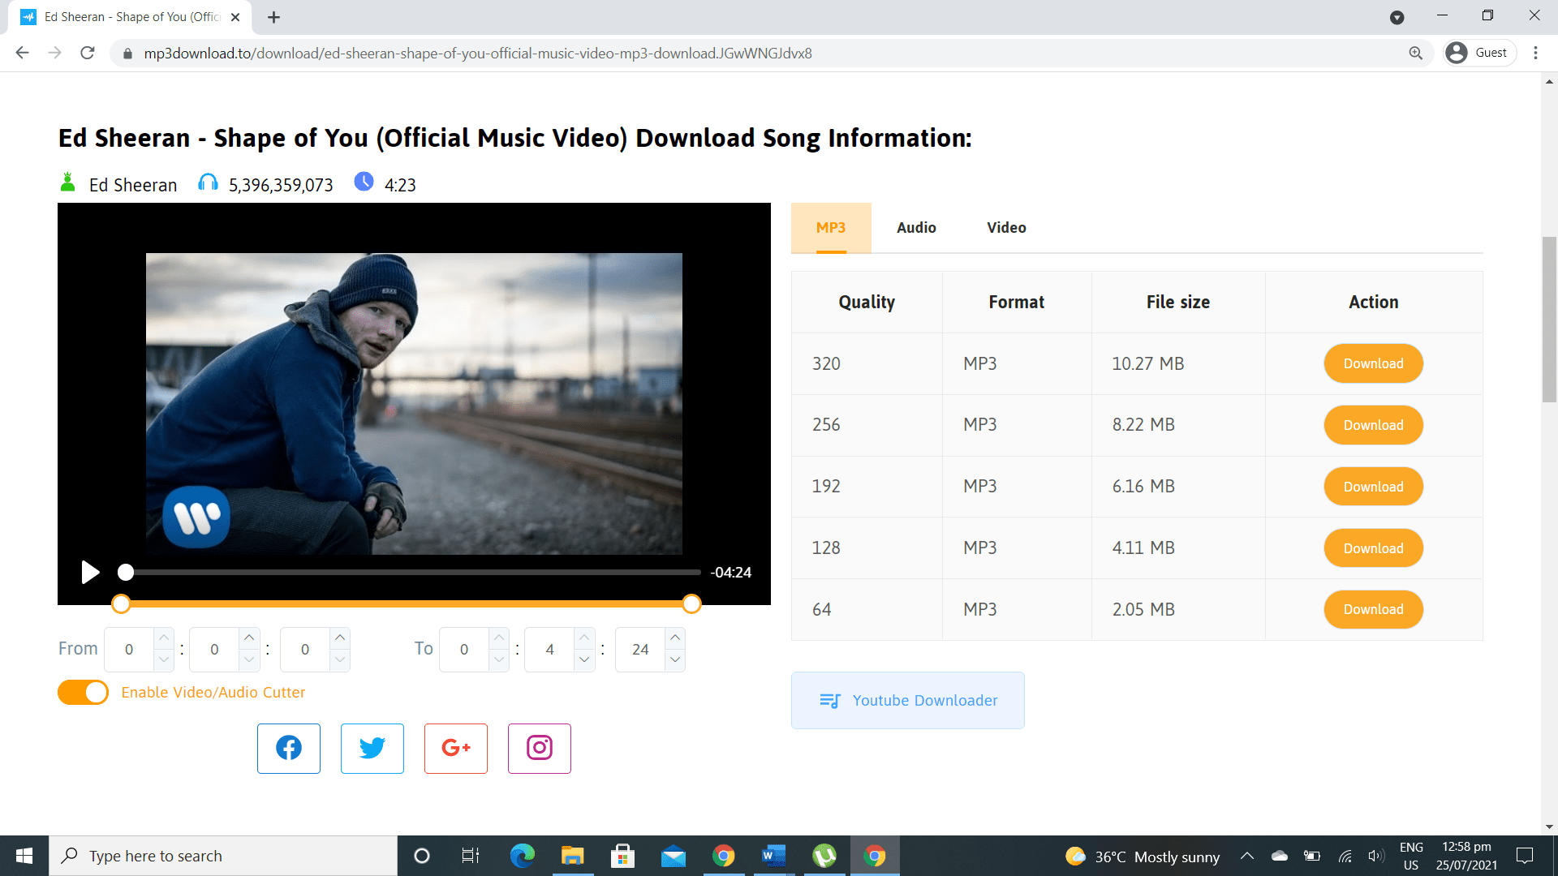This screenshot has width=1558, height=876.
Task: Click the OneDrive cloud tray icon
Action: [1280, 856]
